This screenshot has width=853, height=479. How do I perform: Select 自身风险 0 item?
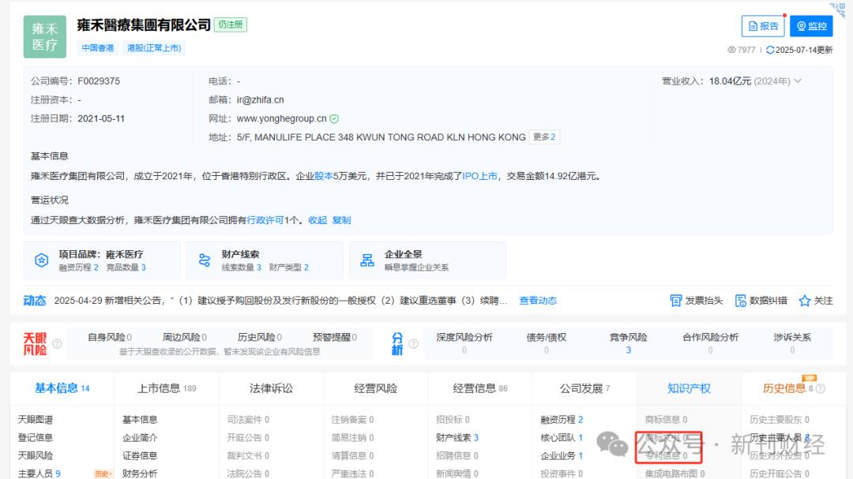110,337
